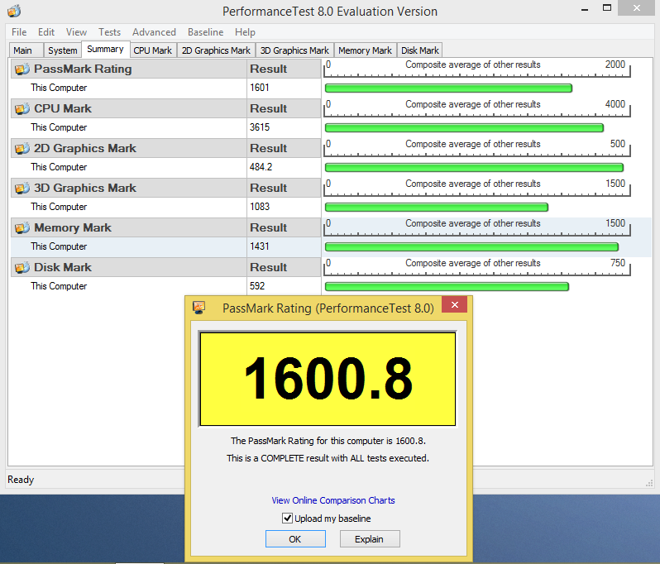Click the 3D Graphics Mark row icon

(22, 188)
